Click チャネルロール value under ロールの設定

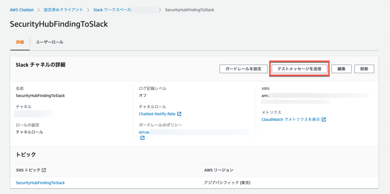29,132
